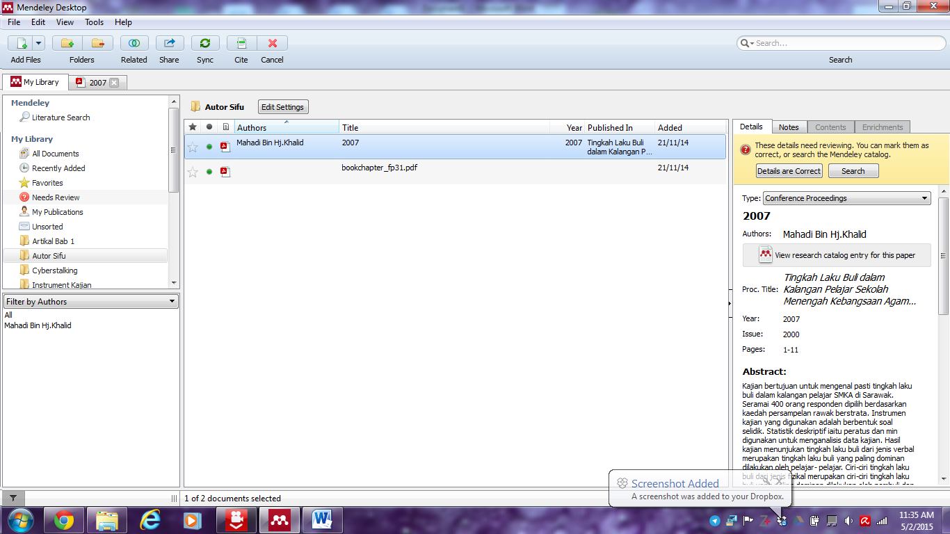Click the Search button in review banner

click(853, 171)
